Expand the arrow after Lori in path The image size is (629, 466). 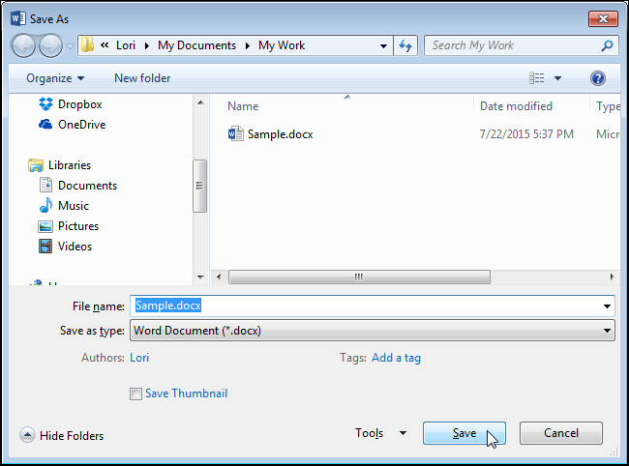[146, 45]
